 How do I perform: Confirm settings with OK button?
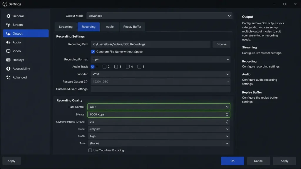(233, 161)
